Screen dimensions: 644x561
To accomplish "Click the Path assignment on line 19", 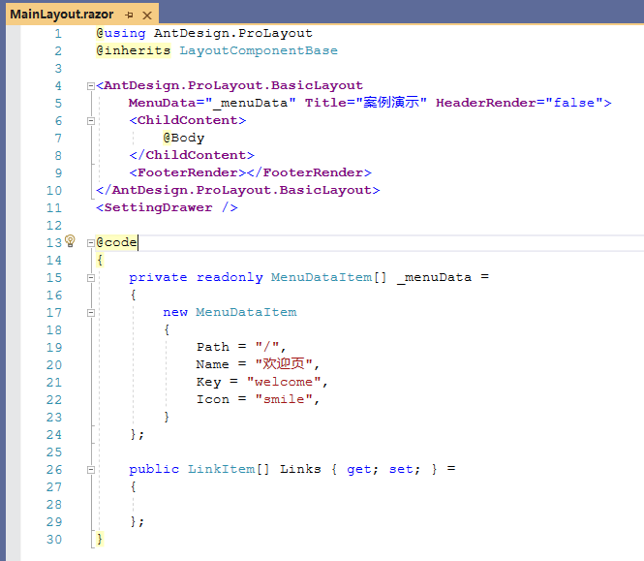I will point(241,347).
